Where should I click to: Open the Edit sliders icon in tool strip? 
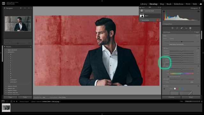pos(172,28)
